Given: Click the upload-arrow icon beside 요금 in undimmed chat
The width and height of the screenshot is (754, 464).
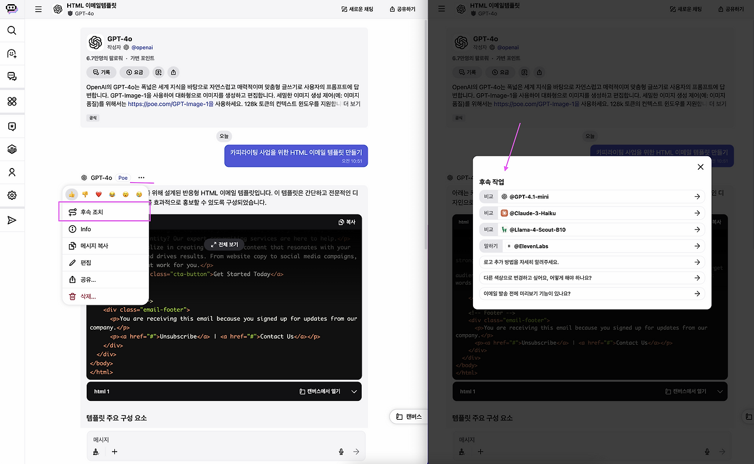Looking at the screenshot, I should [174, 72].
